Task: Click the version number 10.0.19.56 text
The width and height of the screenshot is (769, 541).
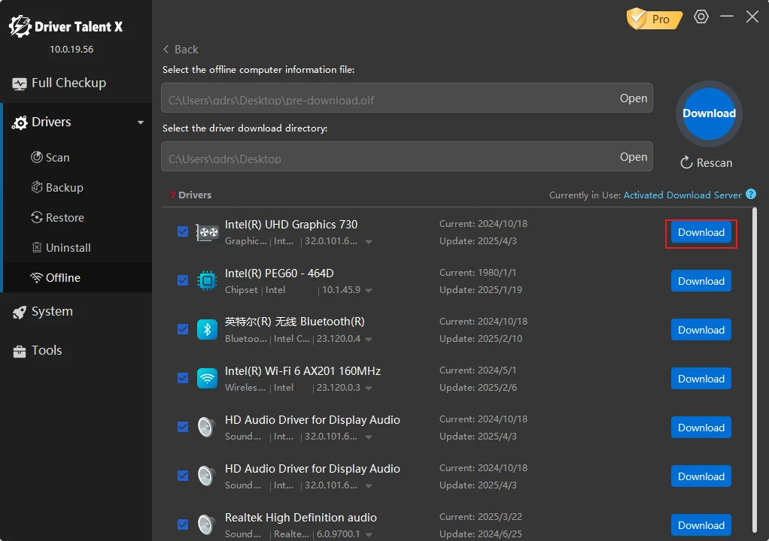Action: click(x=71, y=50)
